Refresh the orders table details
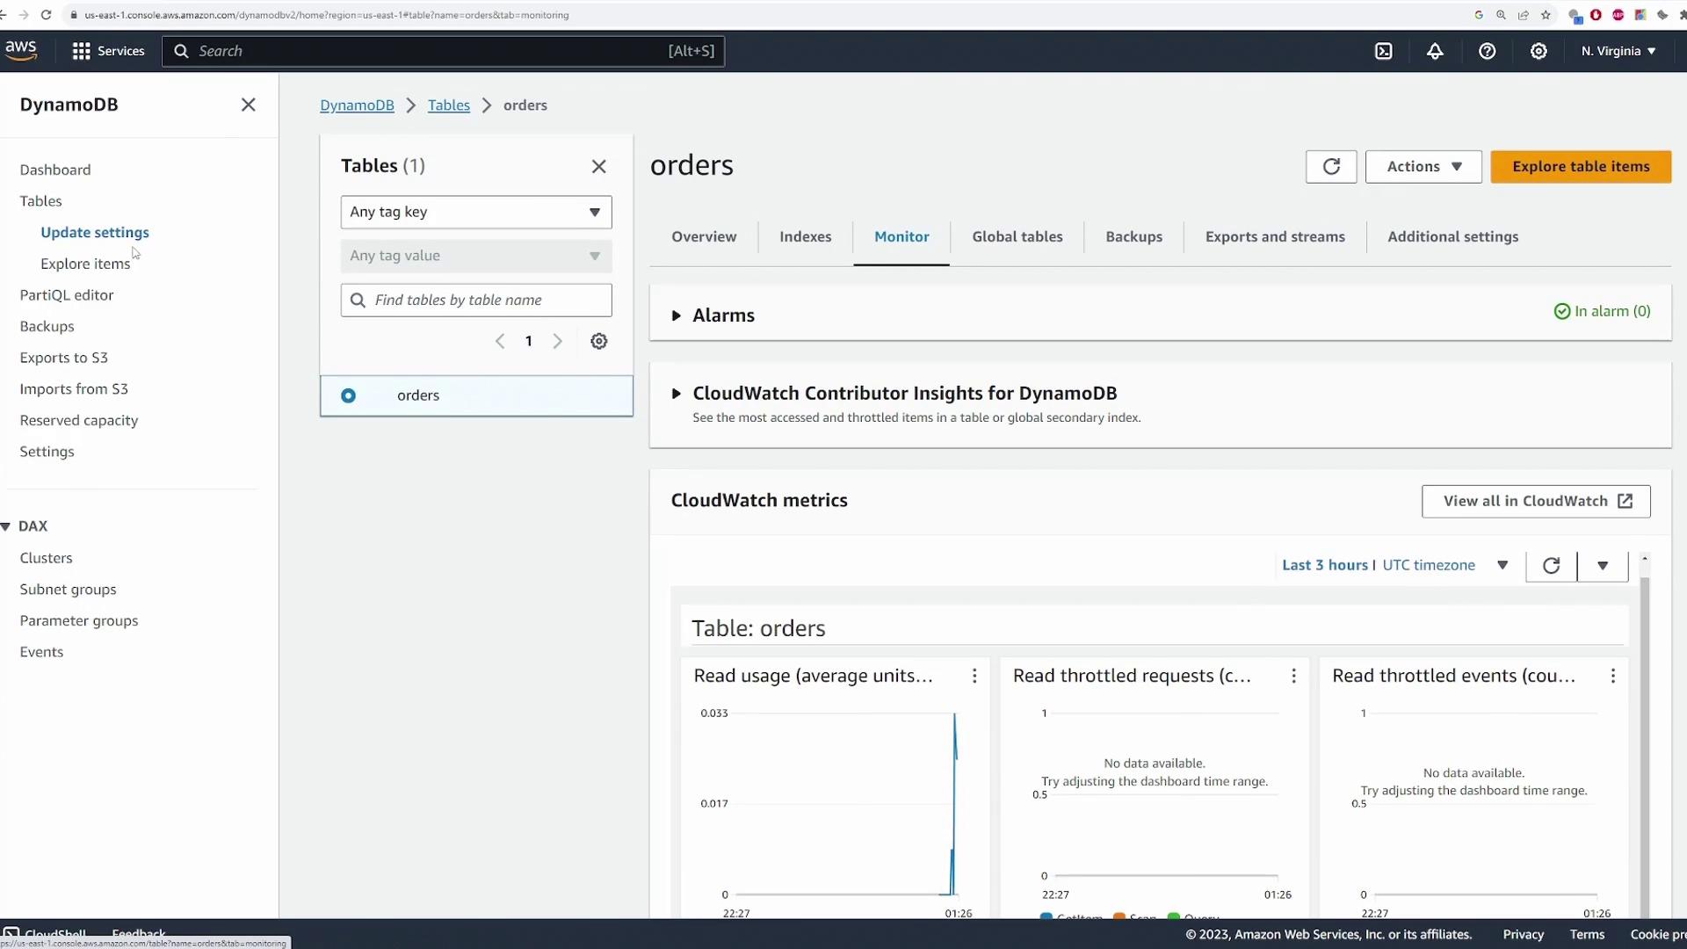1687x949 pixels. (1330, 167)
